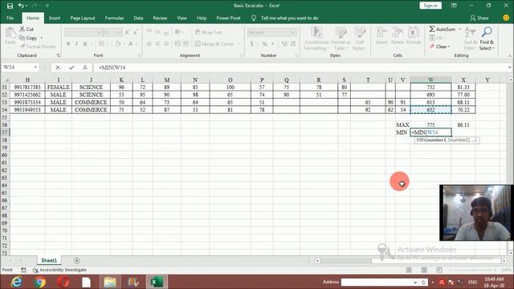Switch to the Page Layout tab
514x289 pixels.
(x=82, y=18)
